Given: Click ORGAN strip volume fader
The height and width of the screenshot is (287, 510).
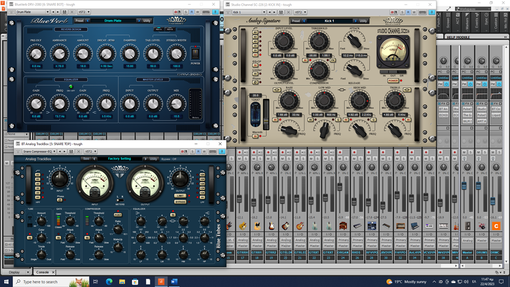Looking at the screenshot, I should [340, 186].
